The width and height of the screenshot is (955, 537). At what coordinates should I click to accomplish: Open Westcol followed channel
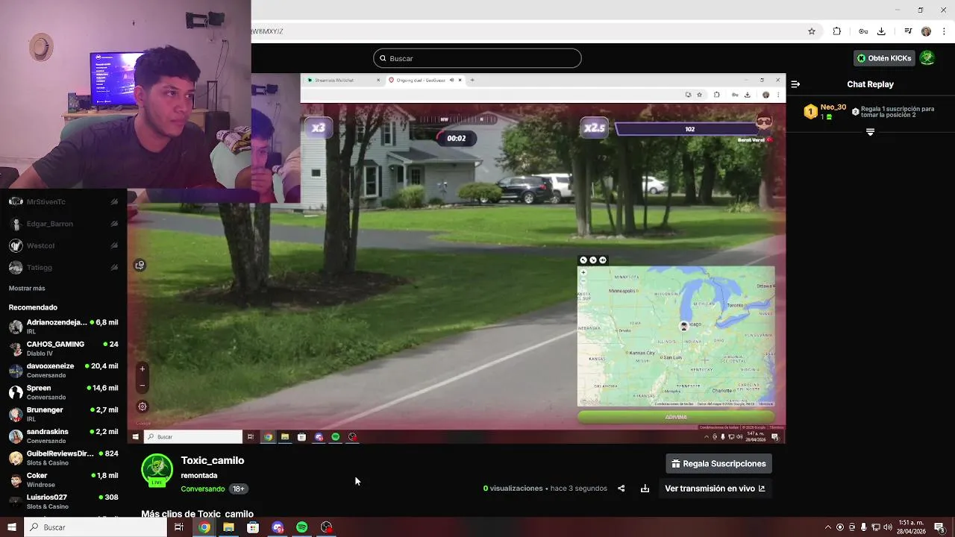point(63,245)
